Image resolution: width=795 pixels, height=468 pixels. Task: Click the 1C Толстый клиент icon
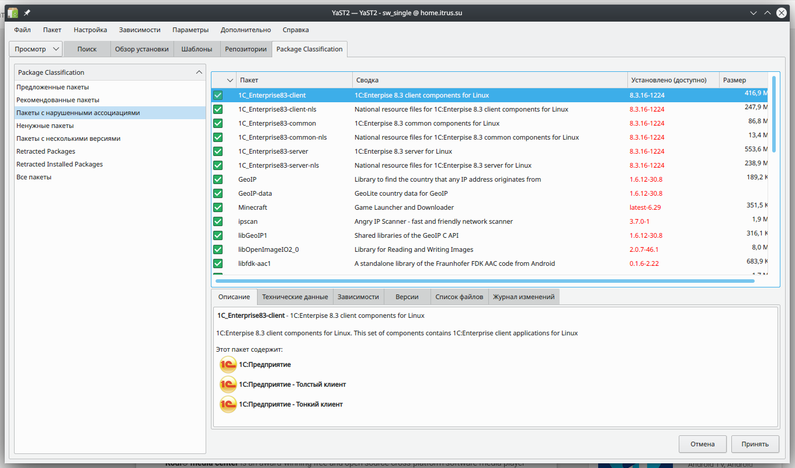coord(228,384)
